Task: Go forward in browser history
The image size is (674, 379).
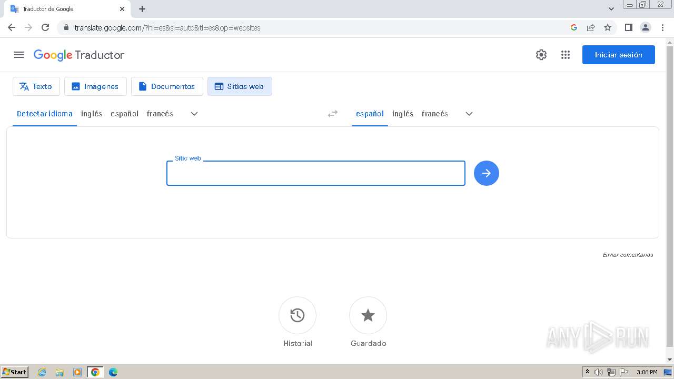Action: [x=28, y=27]
